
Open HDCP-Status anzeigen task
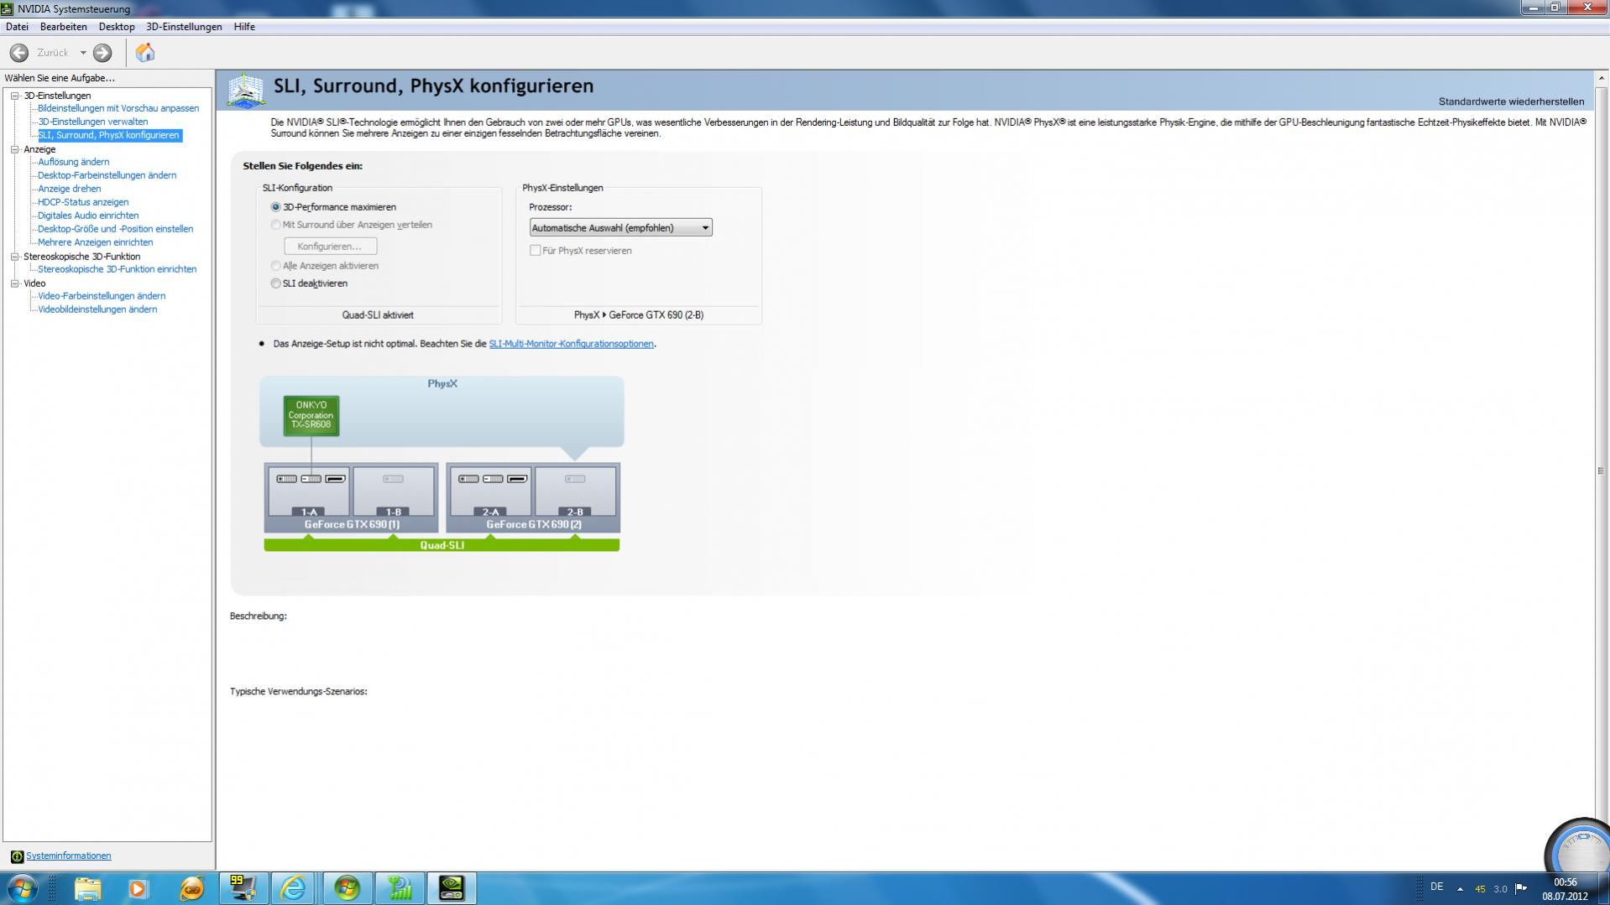click(x=83, y=202)
